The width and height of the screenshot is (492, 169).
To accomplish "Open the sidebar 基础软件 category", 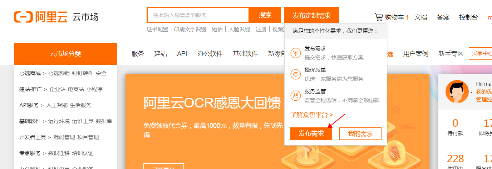I will (30, 121).
